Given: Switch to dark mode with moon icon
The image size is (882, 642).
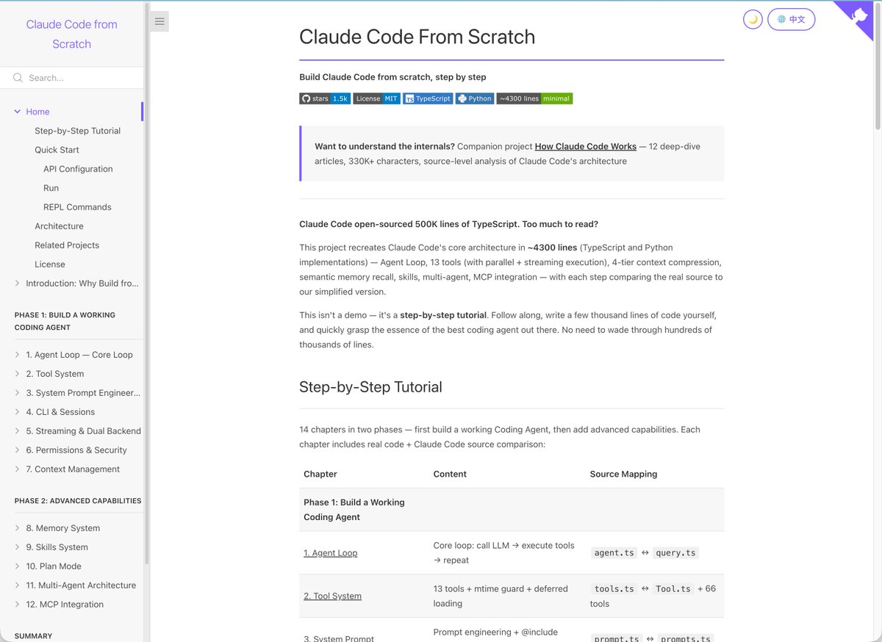Looking at the screenshot, I should [x=753, y=20].
